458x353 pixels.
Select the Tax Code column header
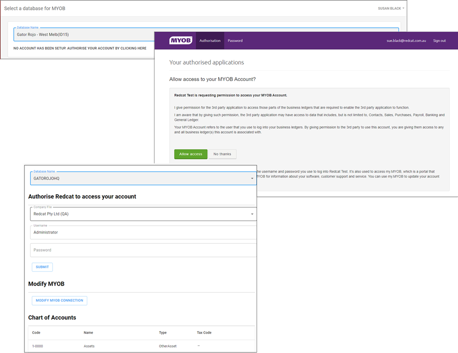tap(204, 333)
